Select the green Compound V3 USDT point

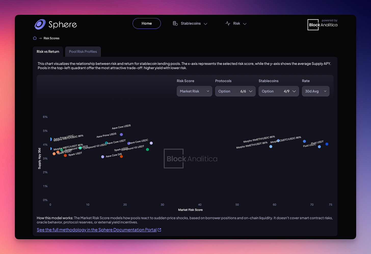click(147, 150)
